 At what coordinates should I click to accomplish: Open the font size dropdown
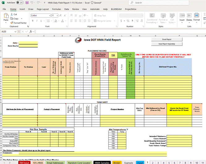click(x=57, y=16)
